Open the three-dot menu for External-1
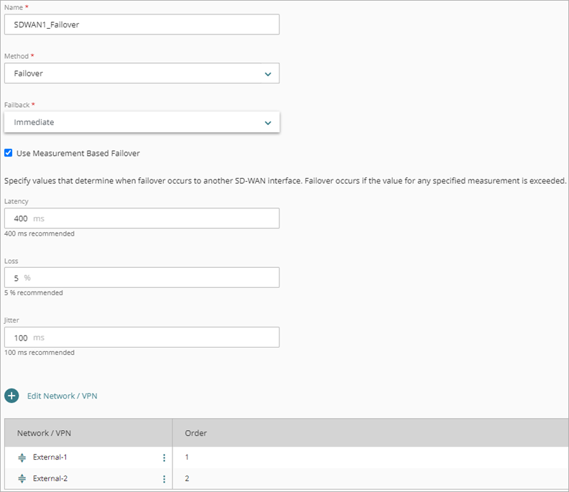Viewport: 569px width, 492px height. click(x=164, y=458)
